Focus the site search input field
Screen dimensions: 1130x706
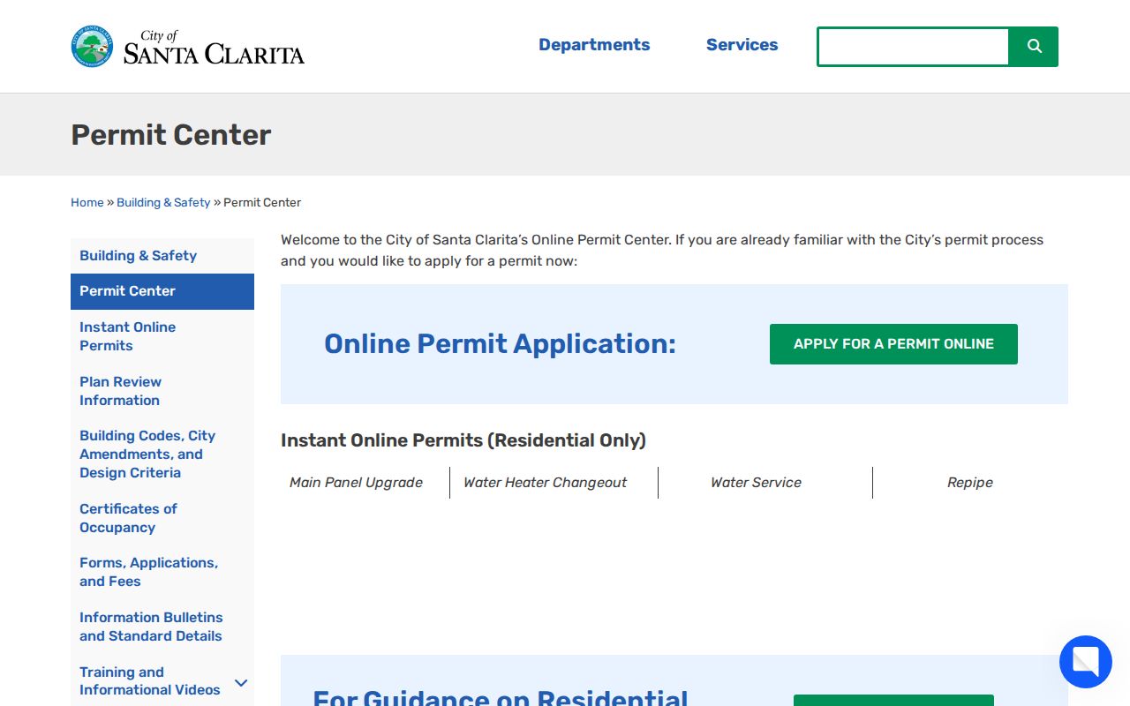913,47
